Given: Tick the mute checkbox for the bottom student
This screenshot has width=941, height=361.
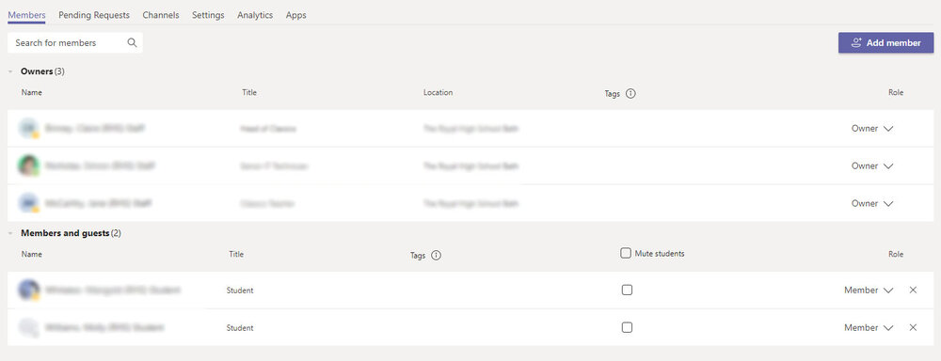Looking at the screenshot, I should (x=627, y=327).
